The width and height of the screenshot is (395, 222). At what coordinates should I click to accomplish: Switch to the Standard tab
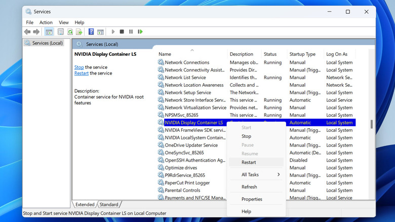109,205
